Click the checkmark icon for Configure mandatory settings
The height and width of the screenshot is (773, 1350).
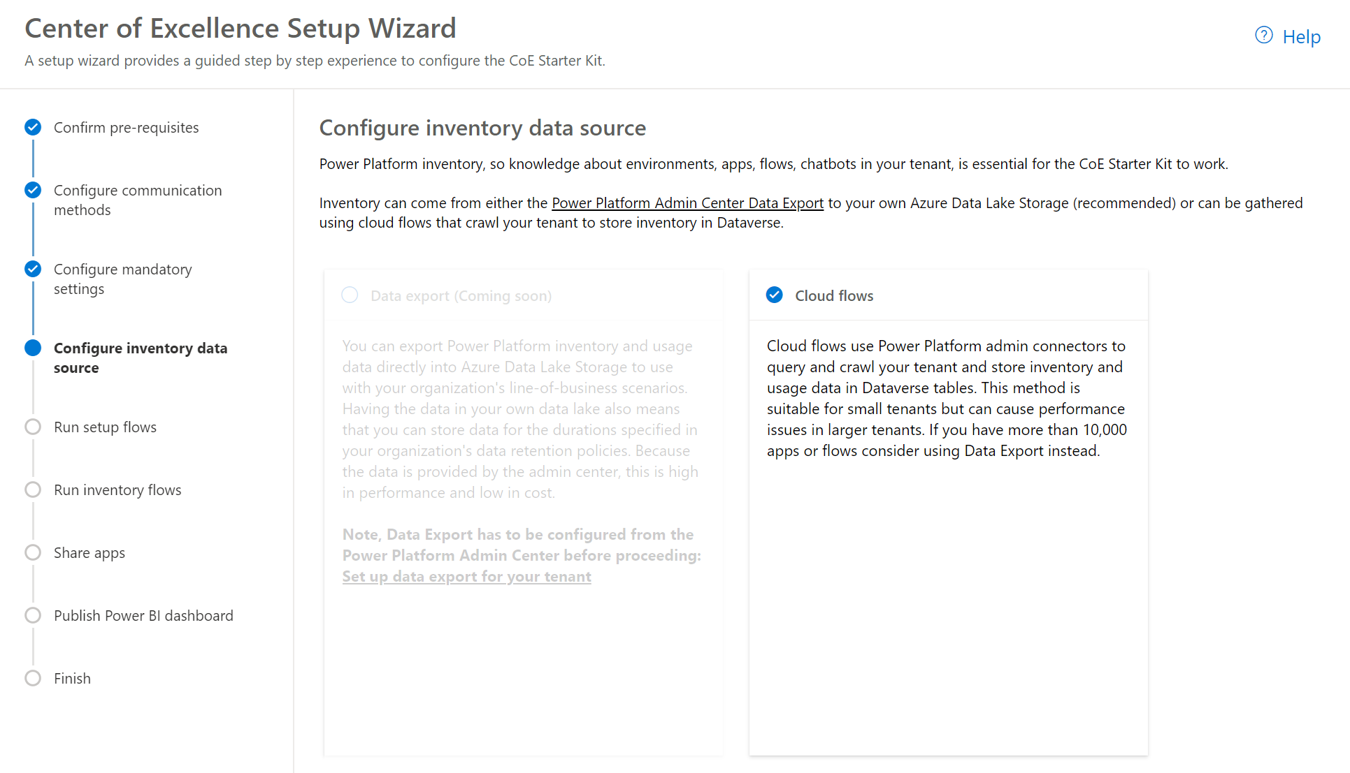coord(32,269)
